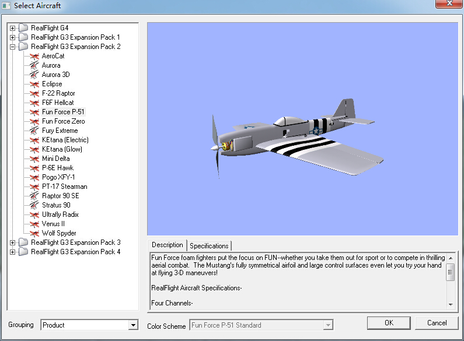Click the Expansion Pack 4 folder icon

click(23, 252)
